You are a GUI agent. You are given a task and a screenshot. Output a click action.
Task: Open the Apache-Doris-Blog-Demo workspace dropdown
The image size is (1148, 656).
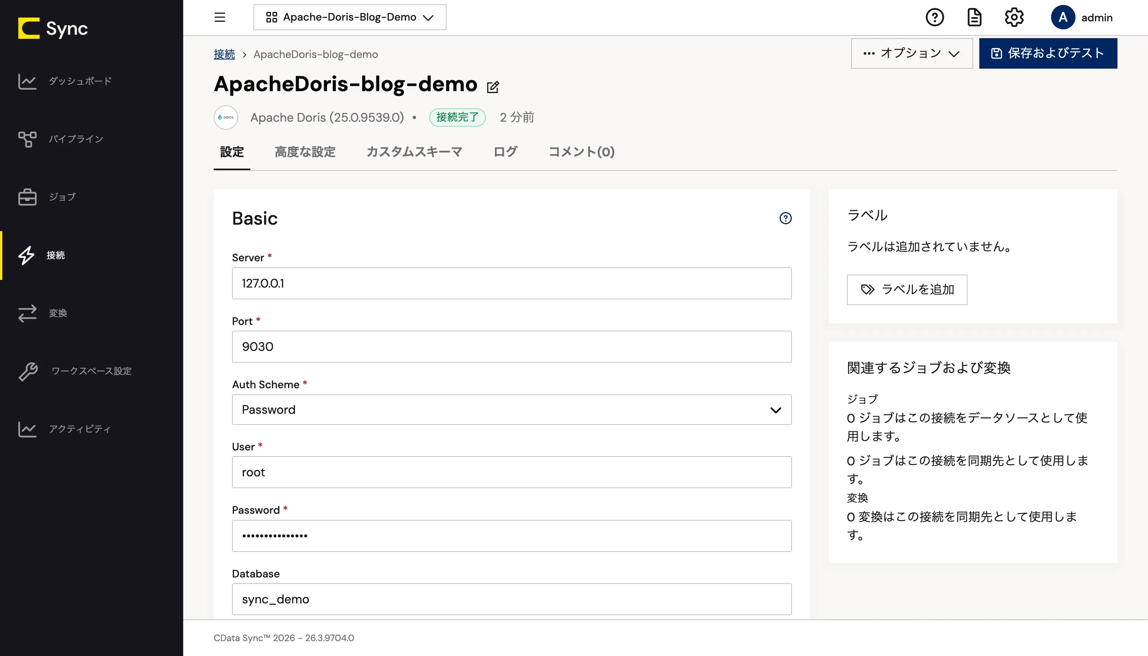[350, 17]
